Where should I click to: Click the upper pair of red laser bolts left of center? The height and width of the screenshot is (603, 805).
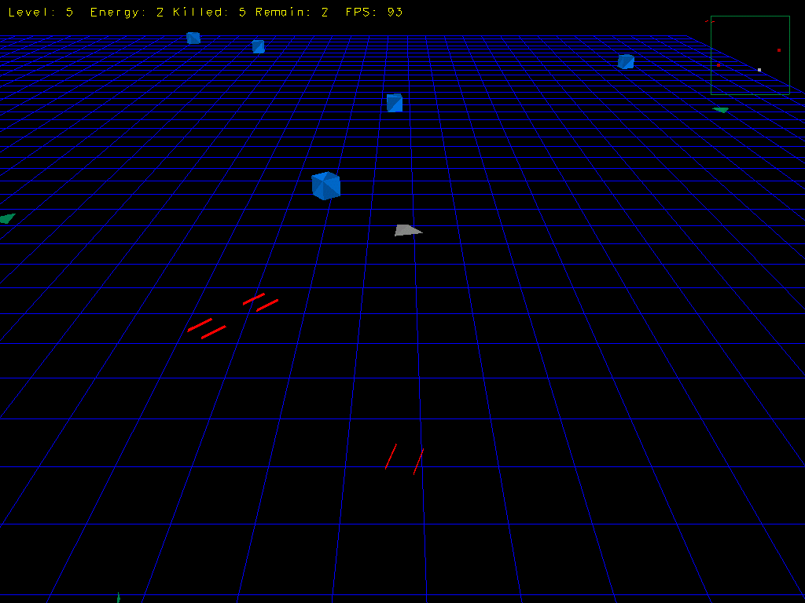pos(260,302)
